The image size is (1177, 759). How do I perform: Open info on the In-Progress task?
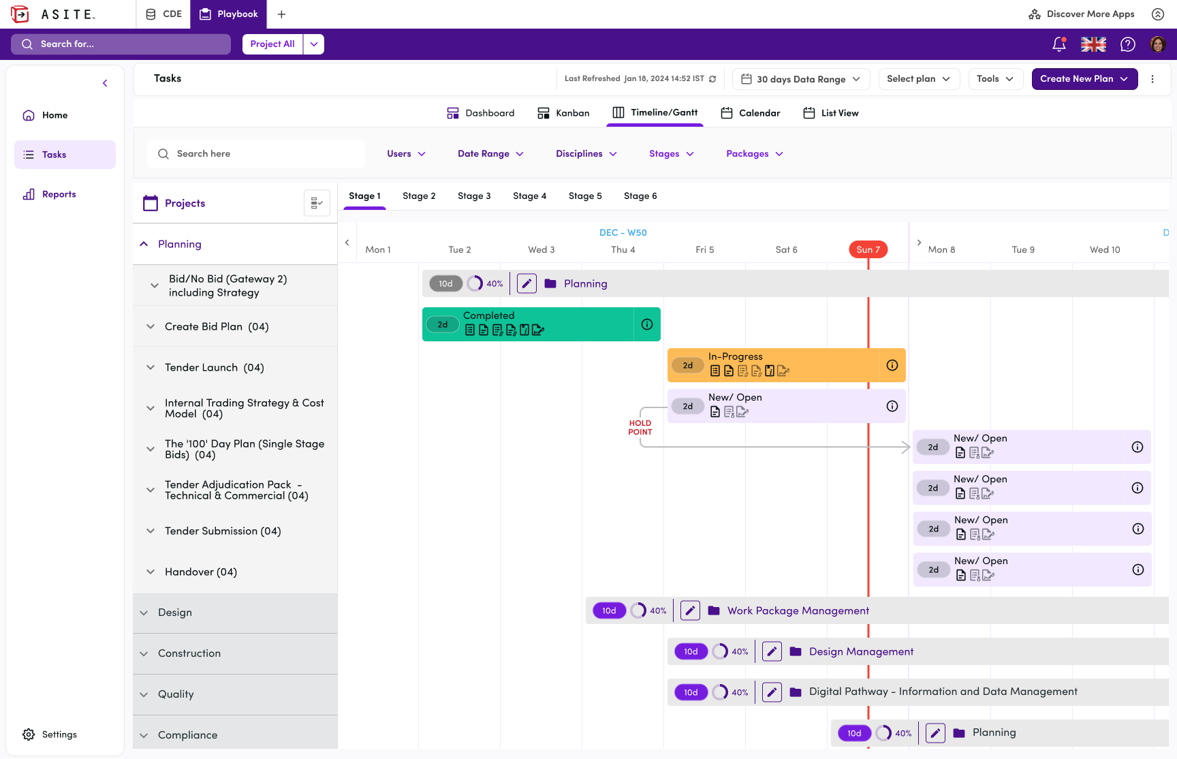point(892,365)
